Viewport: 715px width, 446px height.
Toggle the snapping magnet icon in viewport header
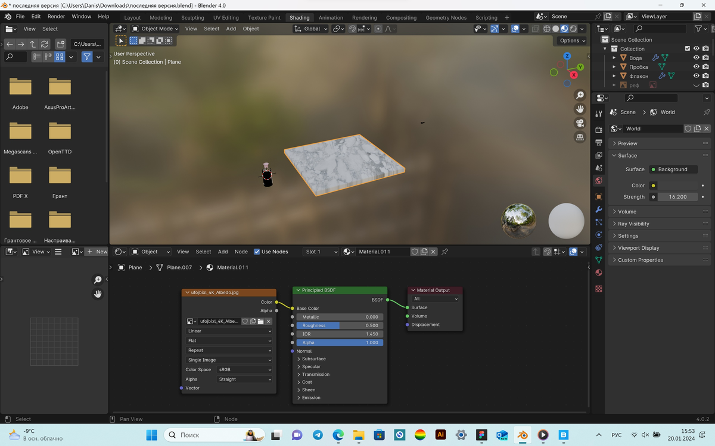[x=353, y=29]
